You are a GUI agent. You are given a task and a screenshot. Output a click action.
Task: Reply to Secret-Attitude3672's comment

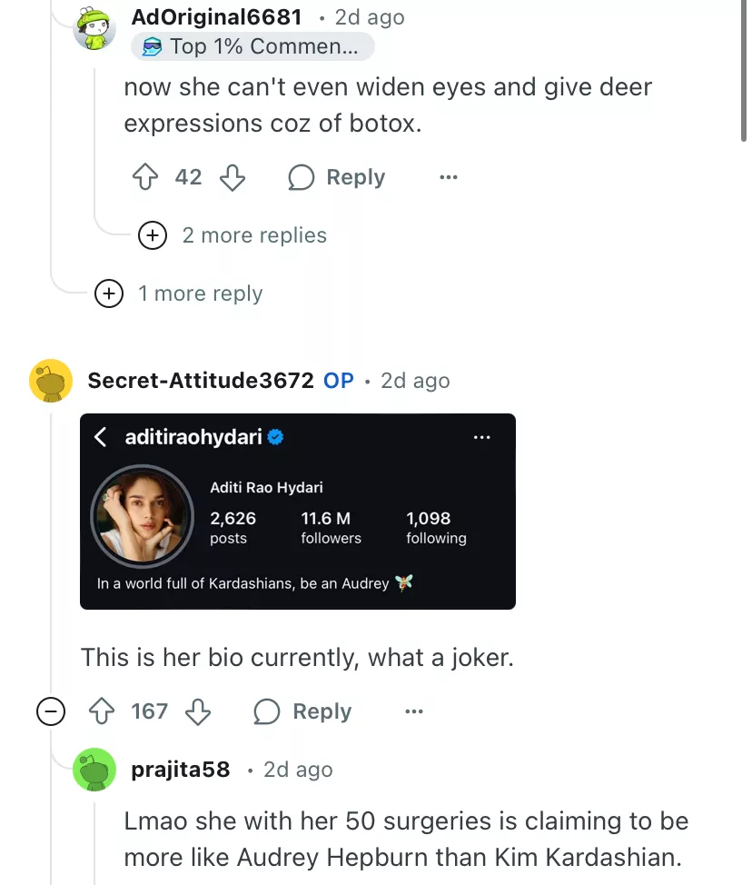click(x=303, y=711)
